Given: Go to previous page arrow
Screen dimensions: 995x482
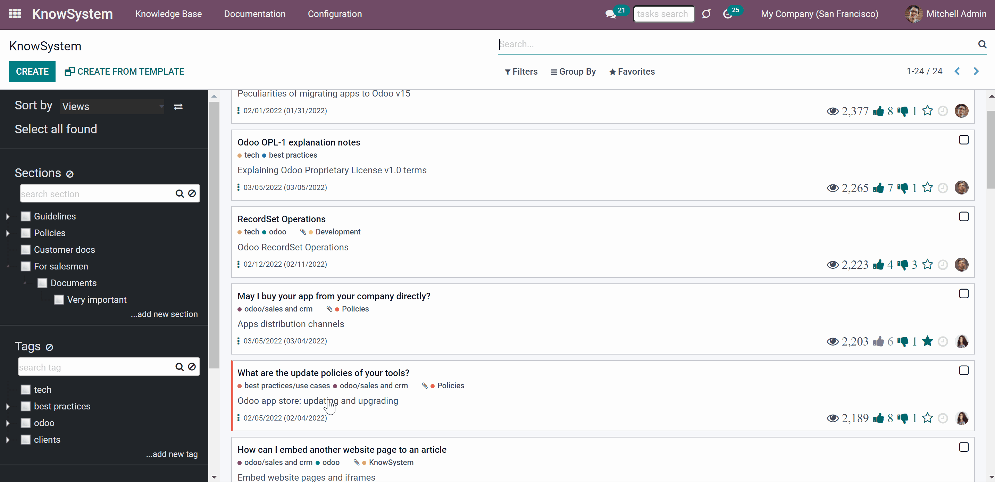Looking at the screenshot, I should [957, 72].
